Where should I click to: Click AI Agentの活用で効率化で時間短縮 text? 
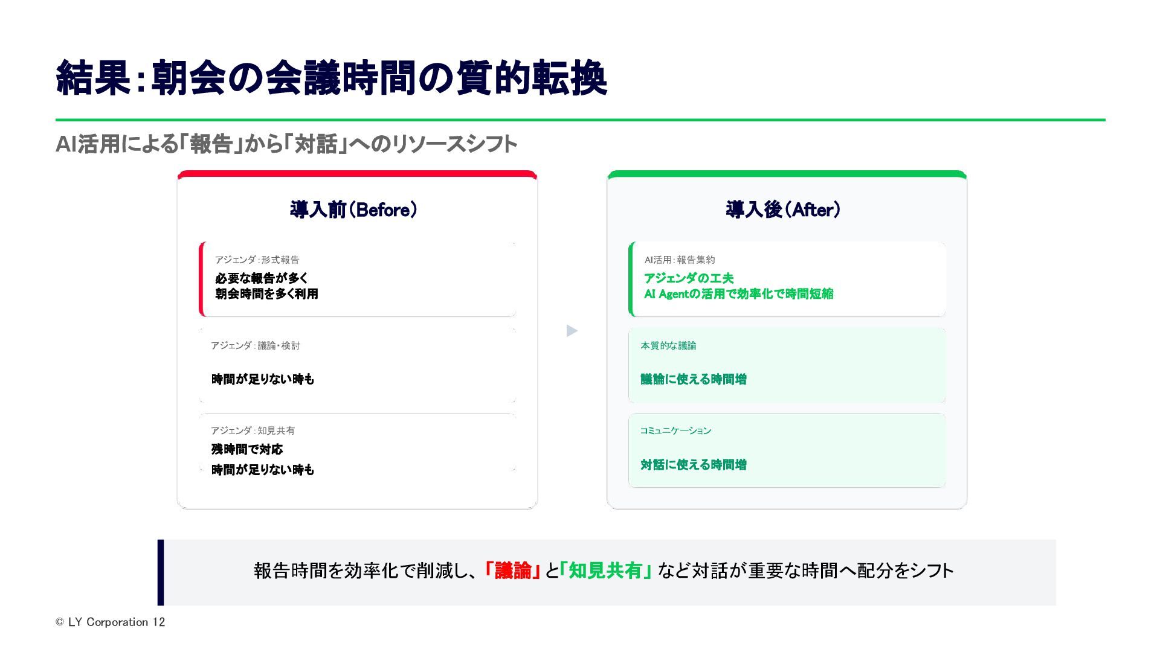click(738, 294)
